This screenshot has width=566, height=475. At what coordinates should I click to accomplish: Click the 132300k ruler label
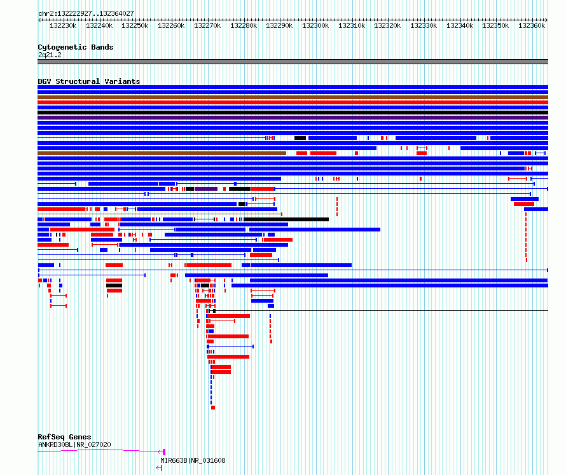point(315,25)
